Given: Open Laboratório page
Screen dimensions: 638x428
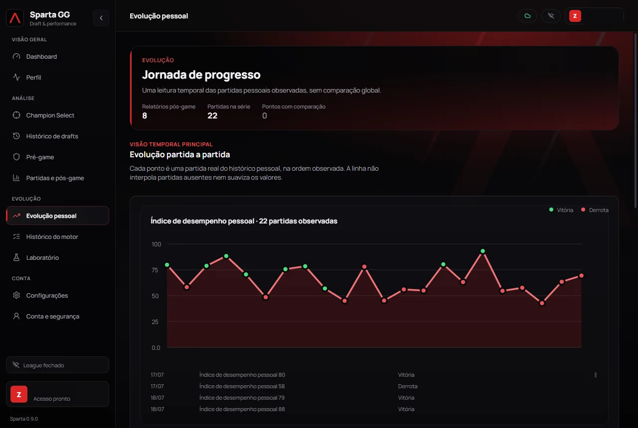Looking at the screenshot, I should click(57, 258).
